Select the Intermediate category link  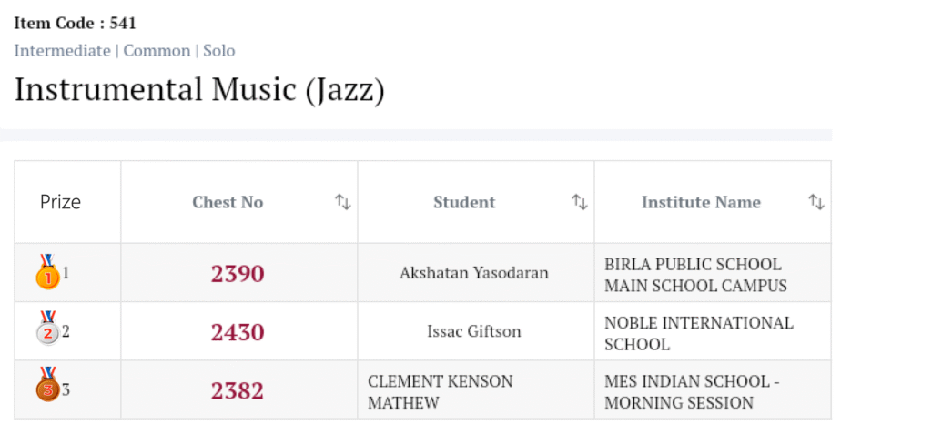[x=62, y=50]
